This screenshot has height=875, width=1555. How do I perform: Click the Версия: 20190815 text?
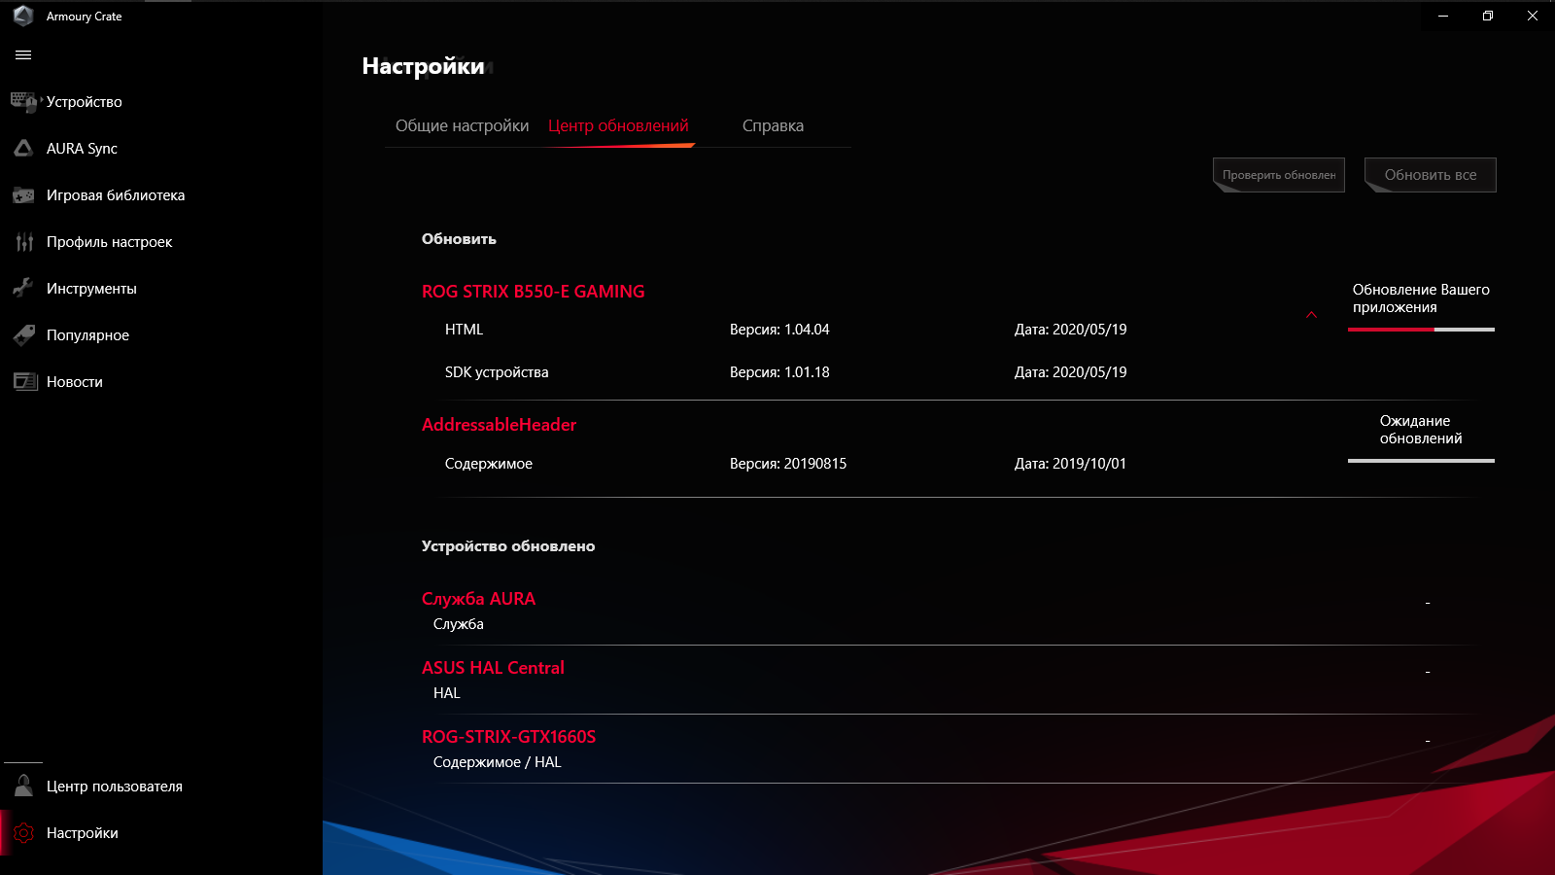click(x=788, y=464)
